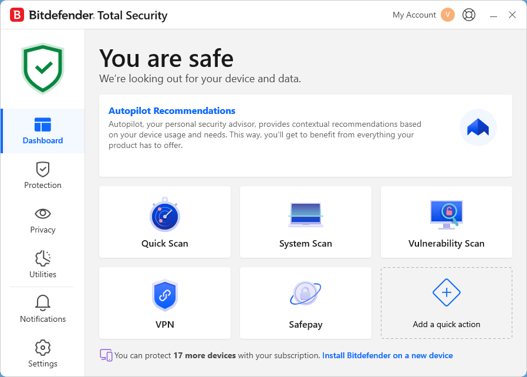Open the VPN feature

click(x=164, y=303)
